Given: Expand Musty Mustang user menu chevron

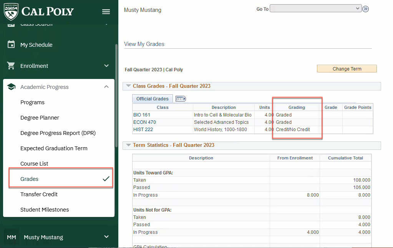Looking at the screenshot, I should [106, 237].
